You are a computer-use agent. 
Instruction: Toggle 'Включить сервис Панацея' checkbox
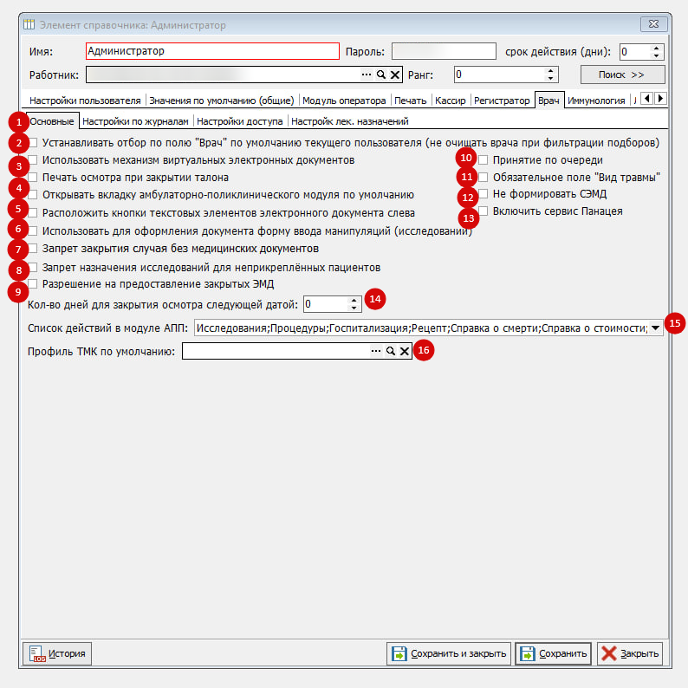[x=484, y=211]
